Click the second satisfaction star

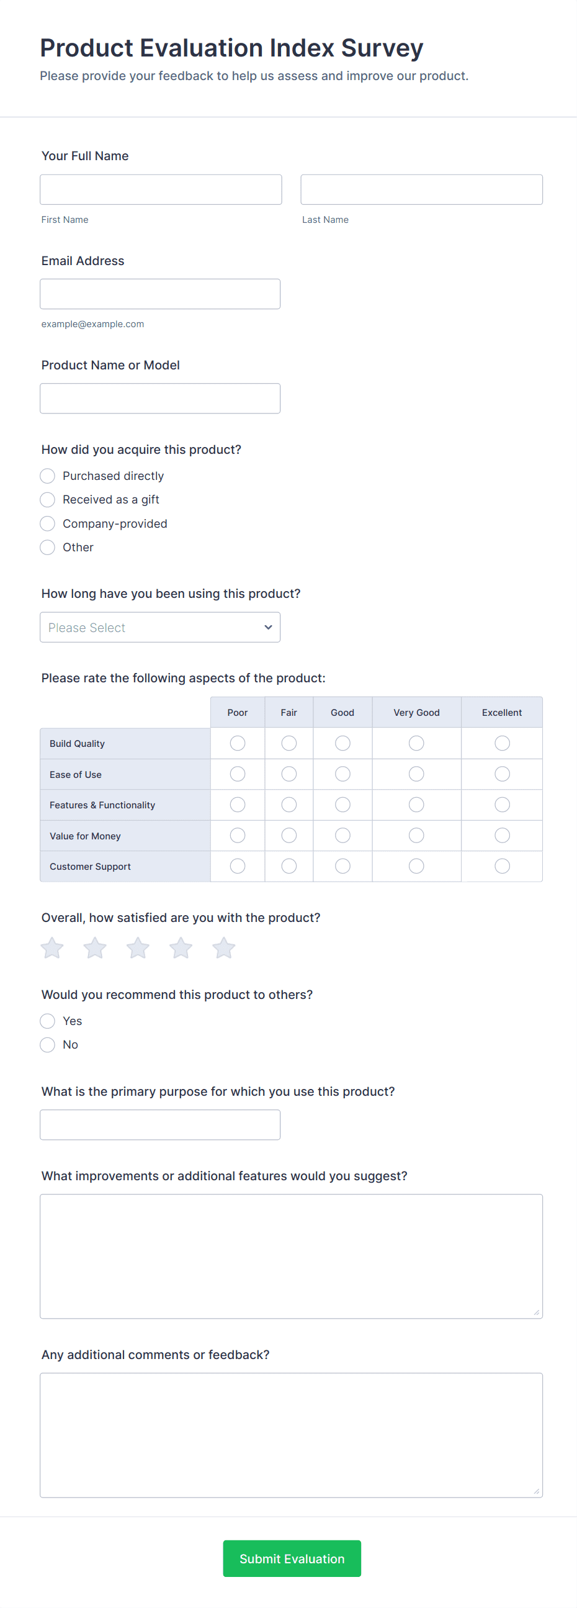pyautogui.click(x=95, y=948)
